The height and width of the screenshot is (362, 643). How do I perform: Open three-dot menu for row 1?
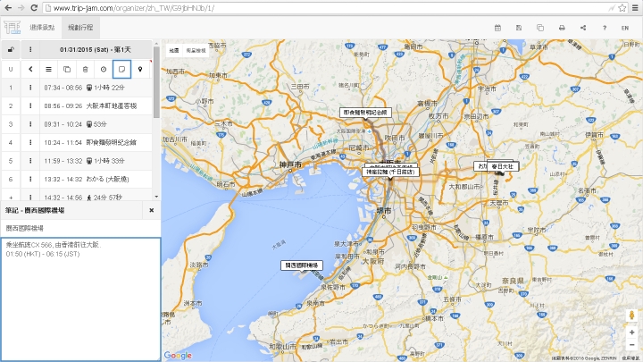pos(30,88)
